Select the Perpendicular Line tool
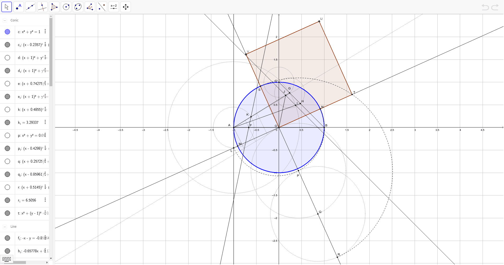Viewport: 504px width, 265px height. [42, 7]
